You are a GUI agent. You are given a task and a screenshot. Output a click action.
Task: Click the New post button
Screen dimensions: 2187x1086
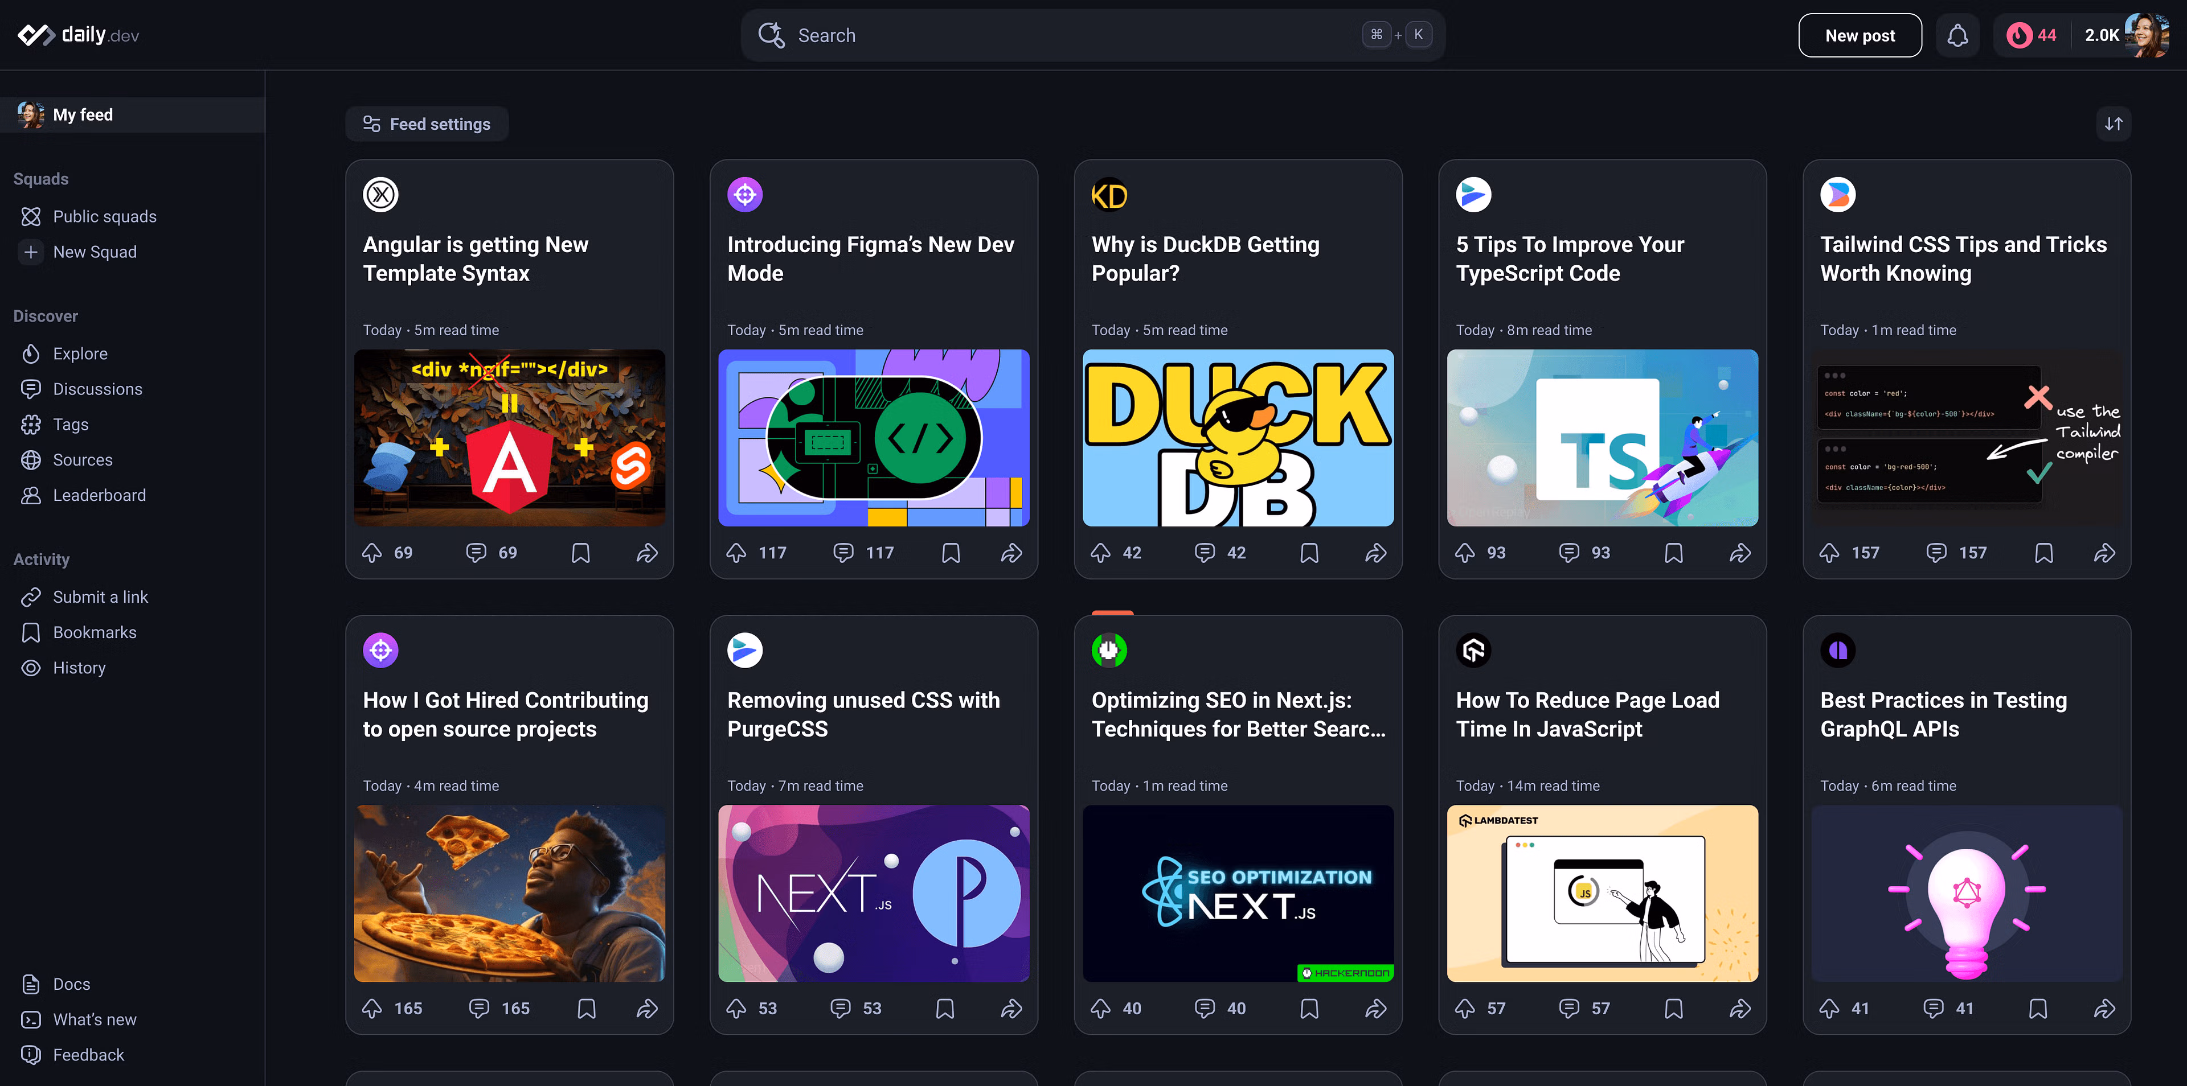[1860, 36]
